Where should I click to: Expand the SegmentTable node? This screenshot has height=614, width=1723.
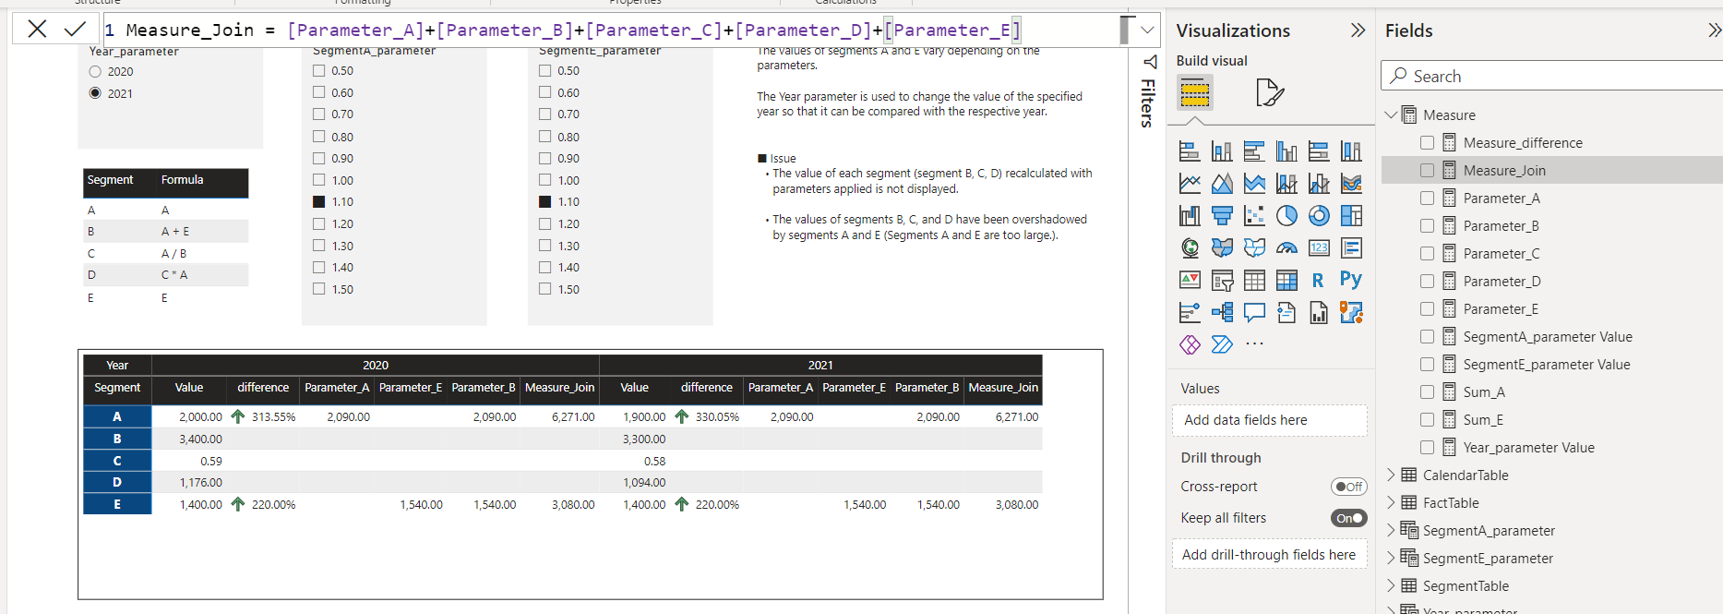[1391, 585]
